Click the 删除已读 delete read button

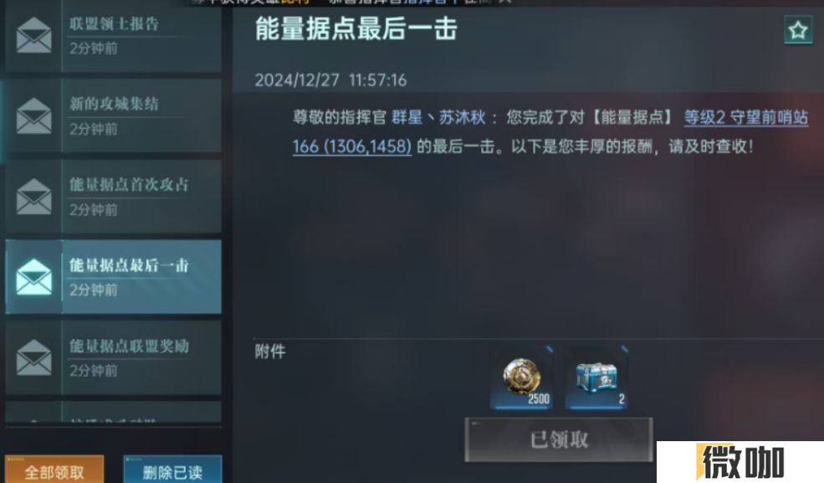pos(172,470)
